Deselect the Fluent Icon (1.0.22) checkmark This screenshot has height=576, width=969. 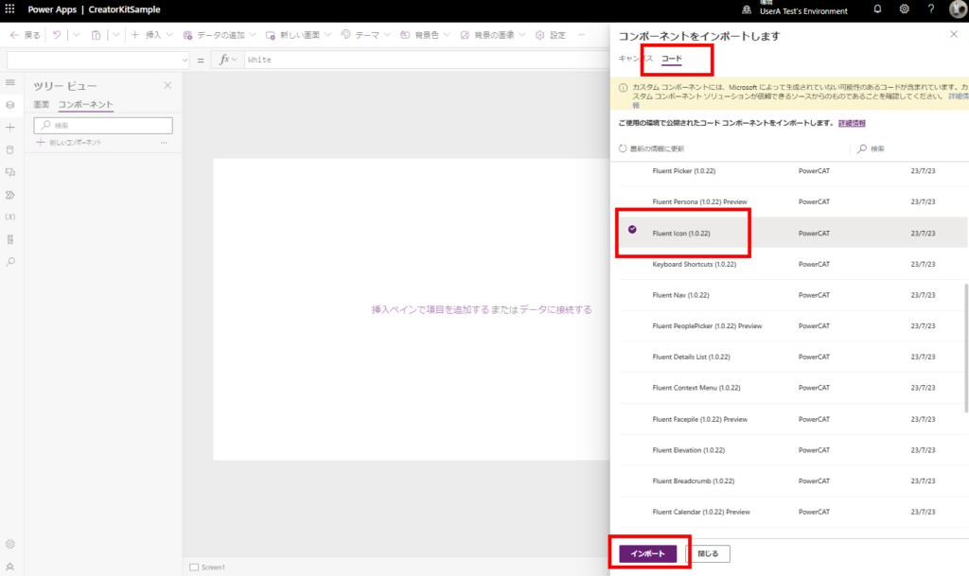(632, 229)
